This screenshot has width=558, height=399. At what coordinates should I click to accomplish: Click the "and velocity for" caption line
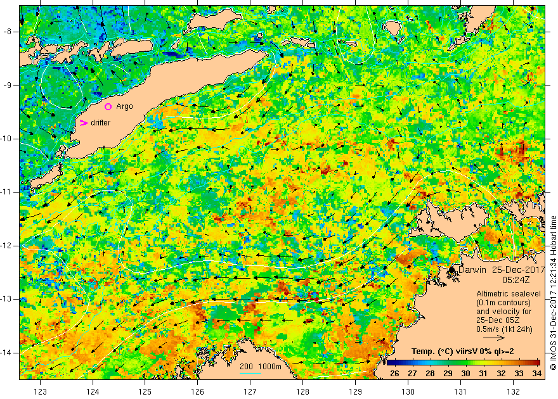tap(504, 312)
